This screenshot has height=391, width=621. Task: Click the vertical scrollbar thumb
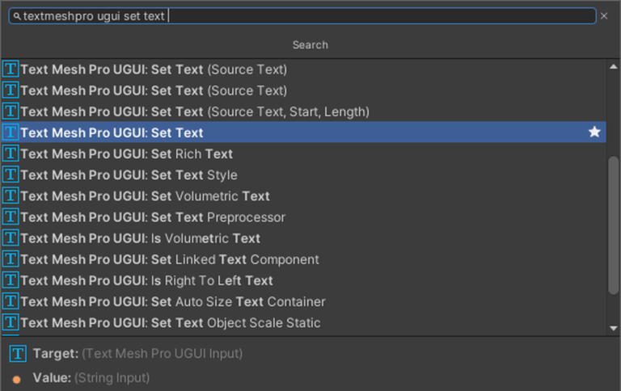coord(614,225)
